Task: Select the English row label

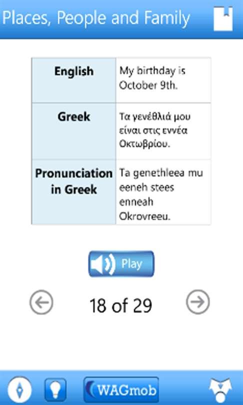Action: click(74, 71)
